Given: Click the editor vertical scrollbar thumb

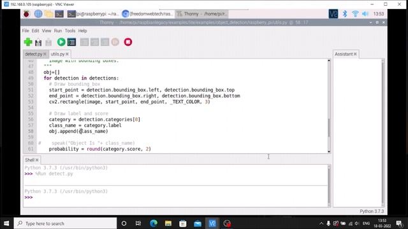Looking at the screenshot, I should point(329,127).
